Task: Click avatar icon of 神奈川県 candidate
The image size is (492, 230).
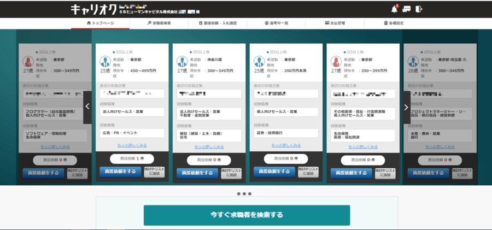Action: click(182, 62)
